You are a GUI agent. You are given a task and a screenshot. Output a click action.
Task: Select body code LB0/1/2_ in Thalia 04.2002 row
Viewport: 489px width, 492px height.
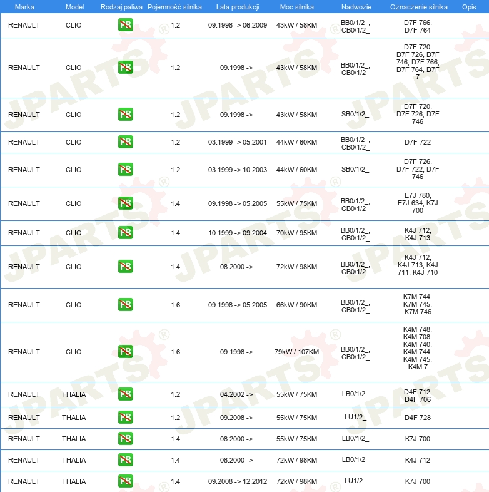point(355,394)
